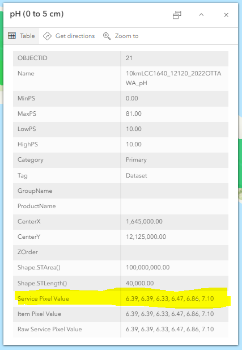Close the pH popup window

[226, 15]
